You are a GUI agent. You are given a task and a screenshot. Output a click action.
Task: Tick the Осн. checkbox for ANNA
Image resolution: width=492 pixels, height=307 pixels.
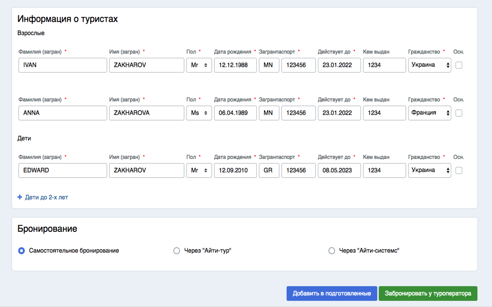click(459, 113)
